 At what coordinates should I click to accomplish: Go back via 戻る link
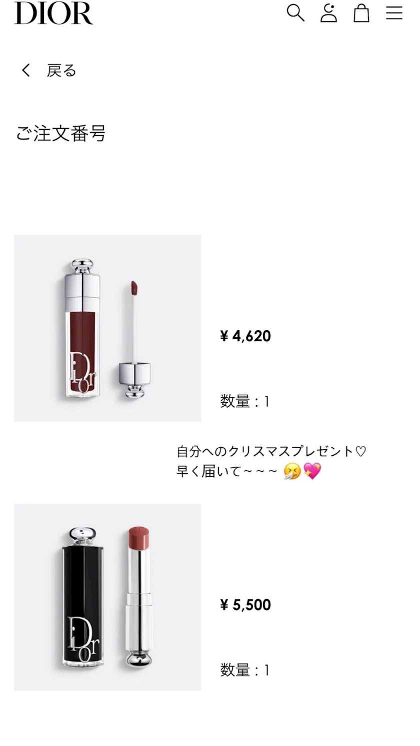pos(61,70)
